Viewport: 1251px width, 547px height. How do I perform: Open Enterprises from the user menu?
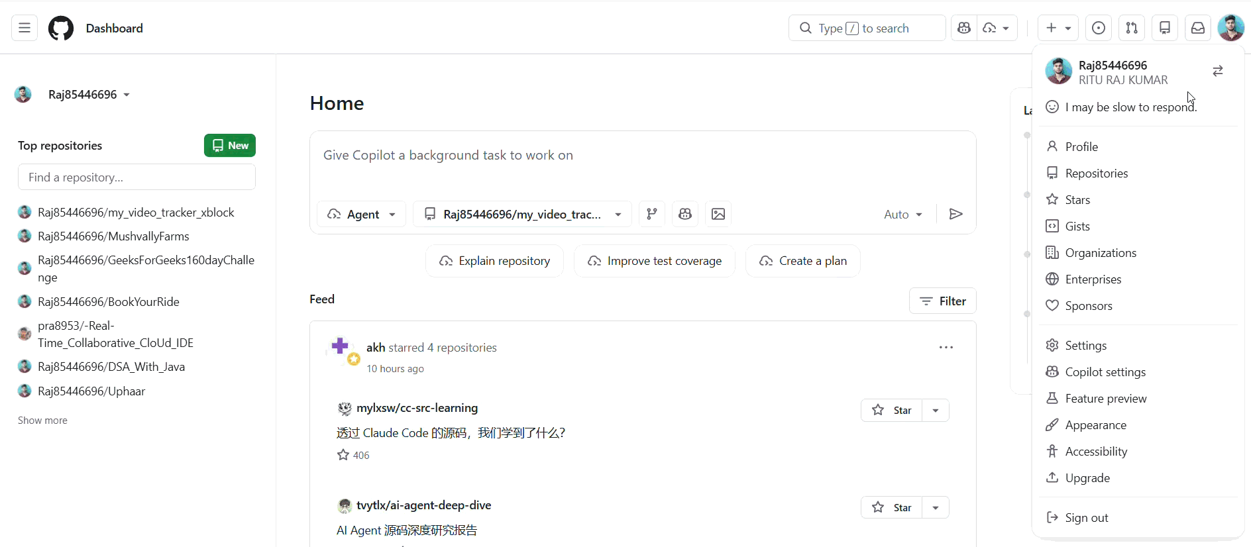tap(1138, 279)
